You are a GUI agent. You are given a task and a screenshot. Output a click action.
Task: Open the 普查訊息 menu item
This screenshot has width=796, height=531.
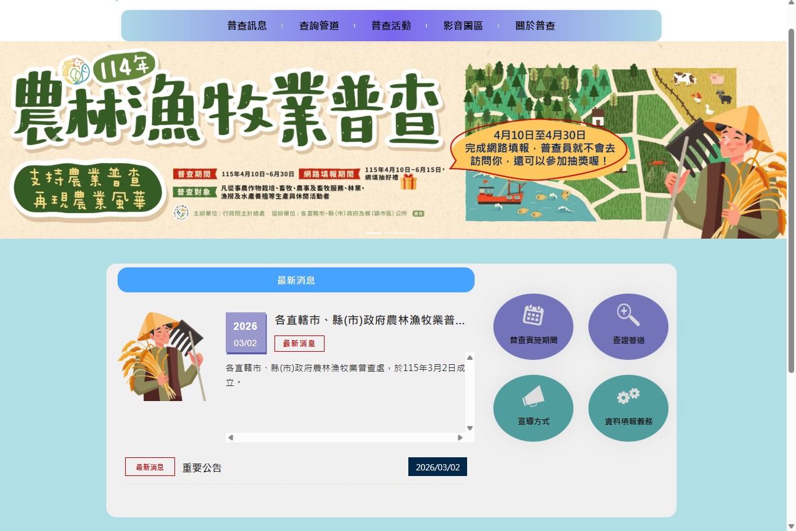(x=246, y=26)
